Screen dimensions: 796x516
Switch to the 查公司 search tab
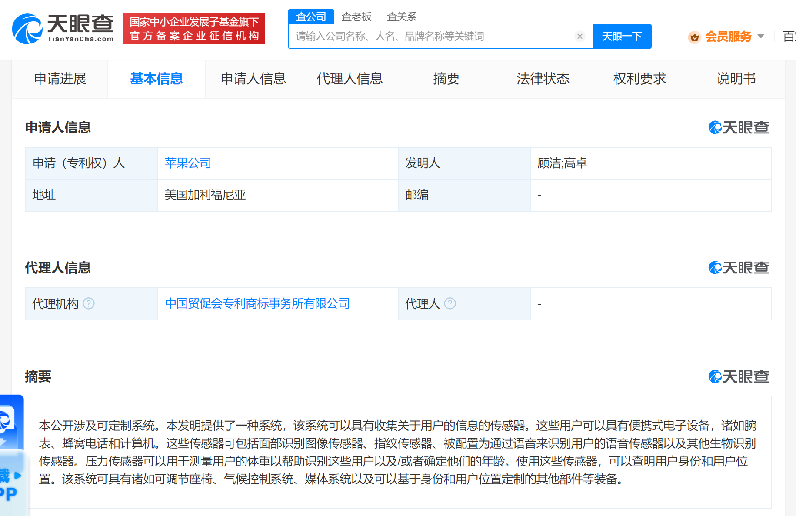[311, 17]
